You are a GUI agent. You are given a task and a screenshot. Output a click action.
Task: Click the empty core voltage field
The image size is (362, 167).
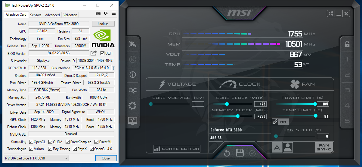click(198, 104)
